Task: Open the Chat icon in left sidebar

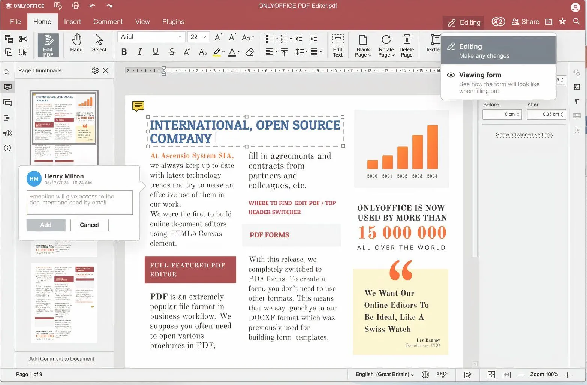Action: tap(7, 102)
